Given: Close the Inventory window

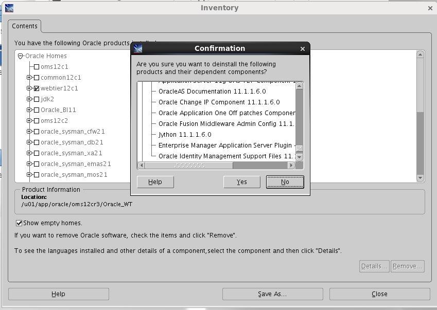Looking at the screenshot, I should point(430,8).
